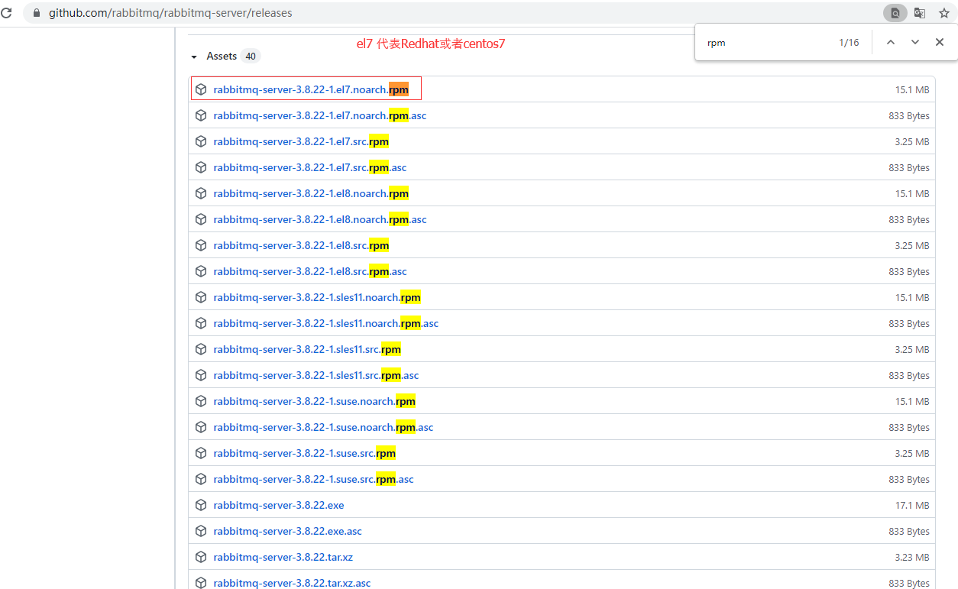Reload the page with browser refresh
The image size is (958, 589).
click(6, 13)
